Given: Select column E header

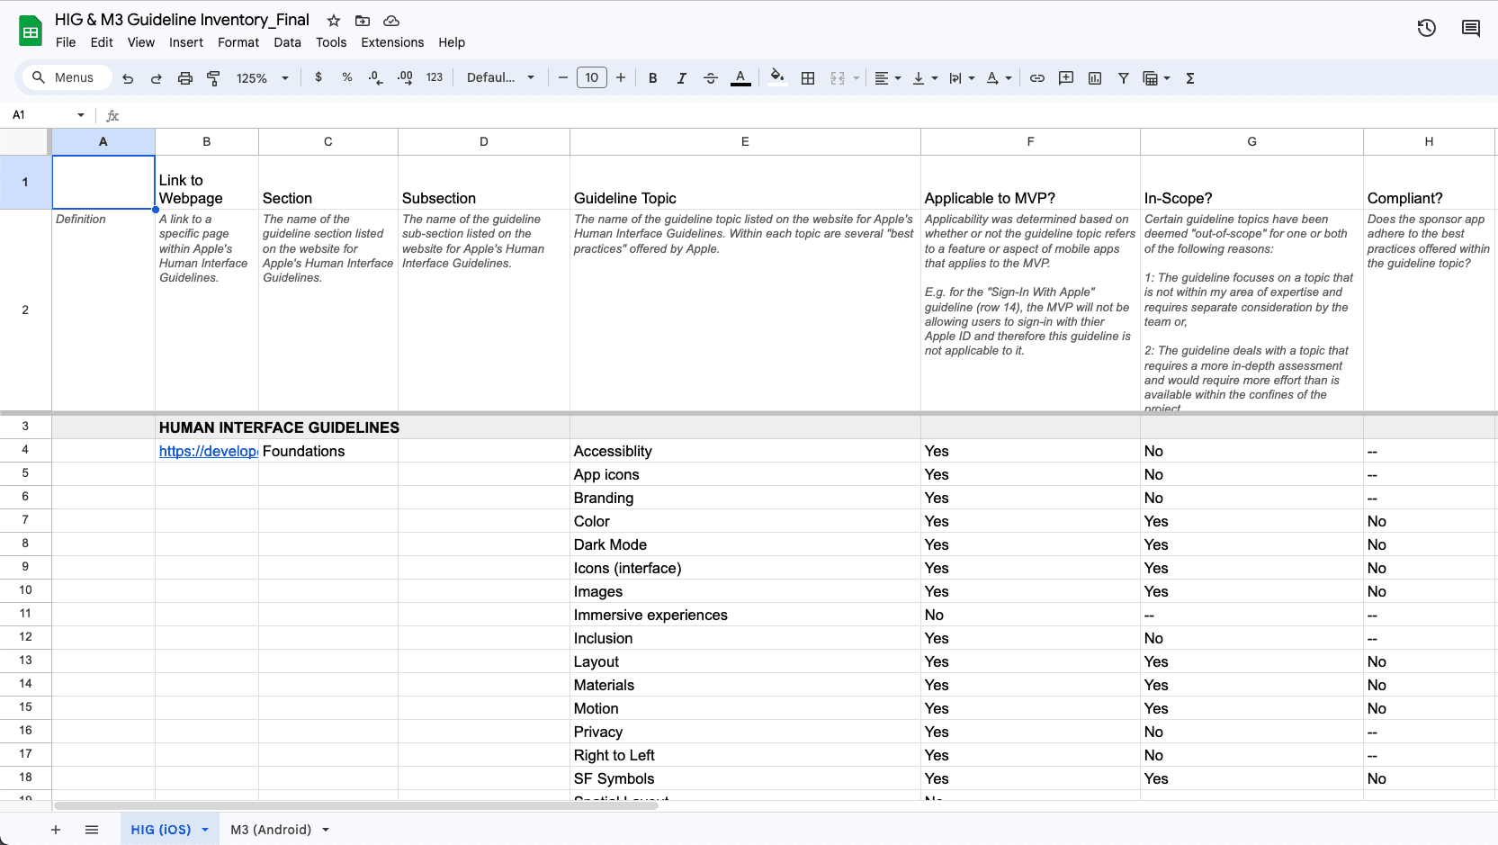Looking at the screenshot, I should pos(745,141).
